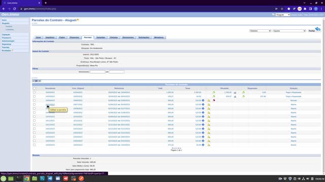The width and height of the screenshot is (325, 182).
Task: Check the box for the Vencida row
Action: tap(34, 100)
